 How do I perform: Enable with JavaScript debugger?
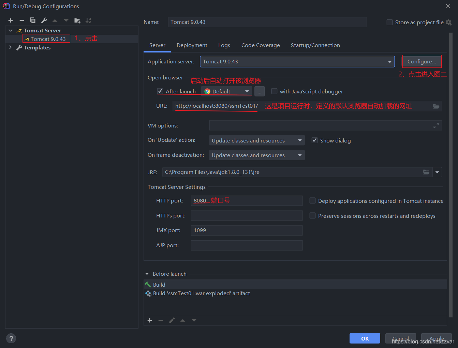point(274,91)
